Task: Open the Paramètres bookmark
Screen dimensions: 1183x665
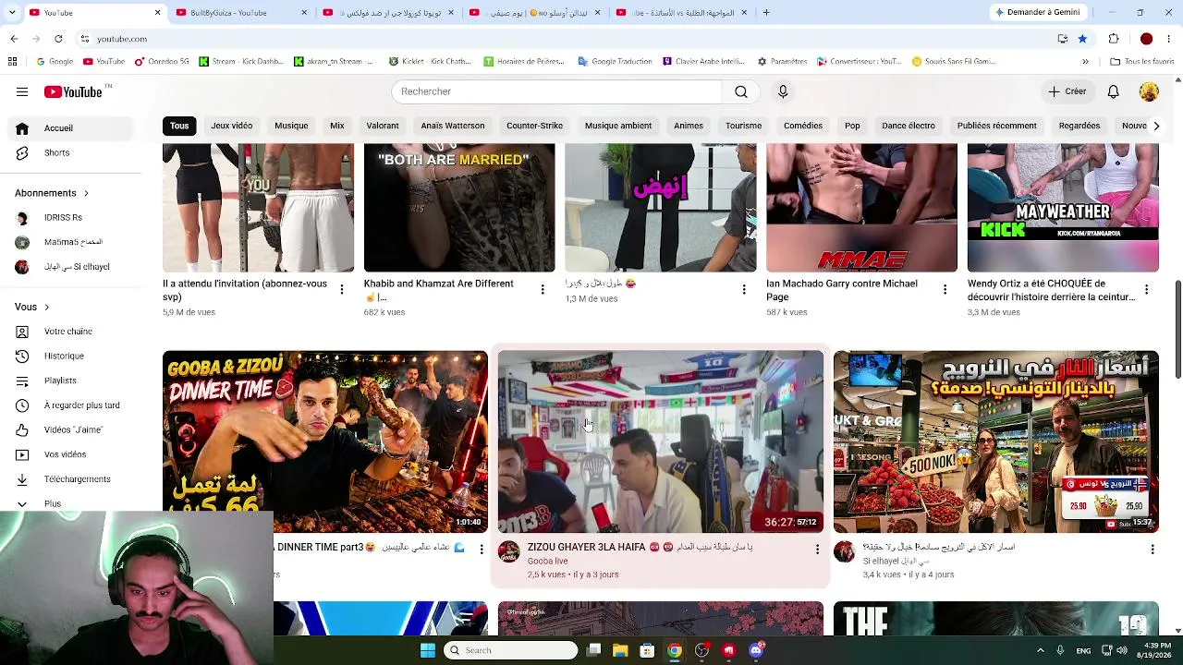Action: pos(782,62)
